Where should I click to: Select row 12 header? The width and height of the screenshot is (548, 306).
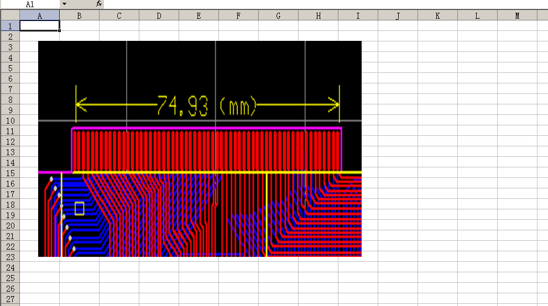click(10, 141)
